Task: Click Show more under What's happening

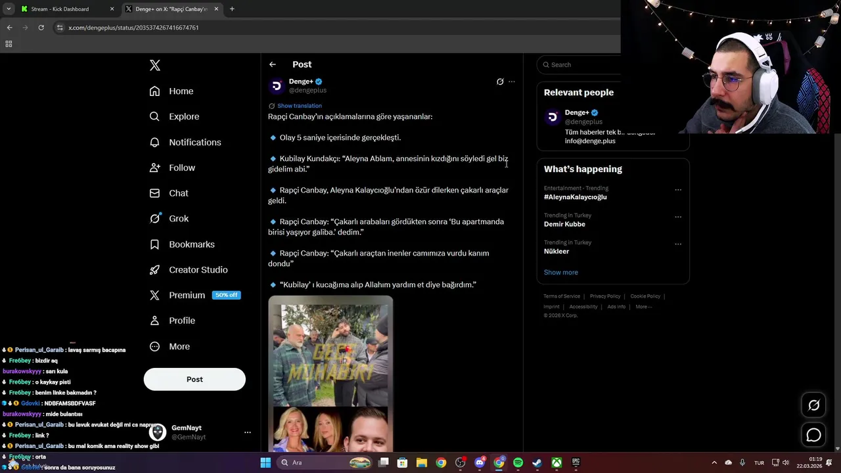Action: (x=561, y=272)
